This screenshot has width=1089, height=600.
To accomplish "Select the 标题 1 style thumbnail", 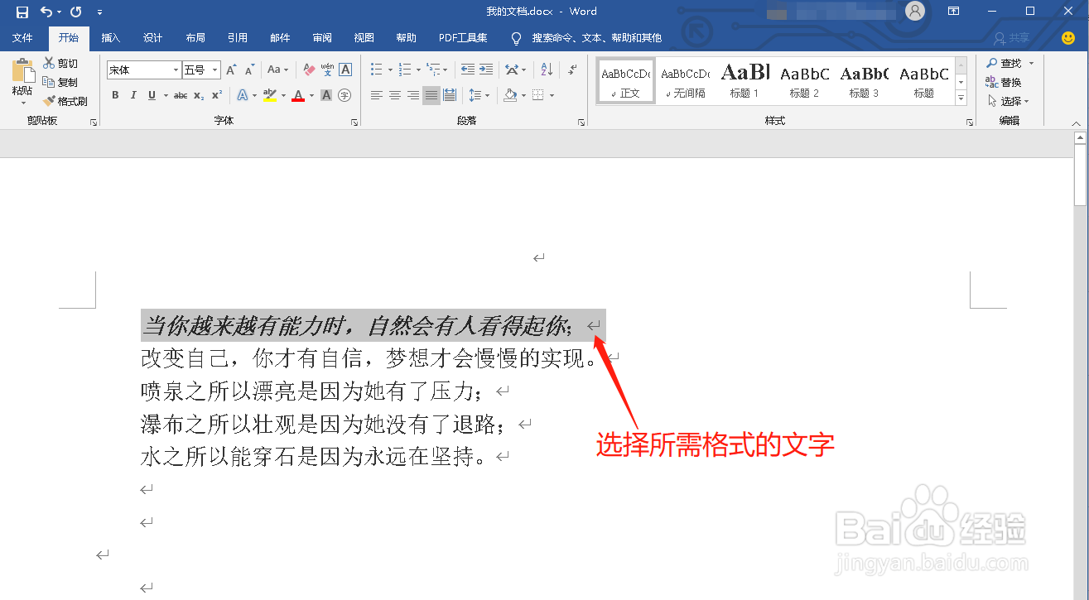I will coord(744,80).
